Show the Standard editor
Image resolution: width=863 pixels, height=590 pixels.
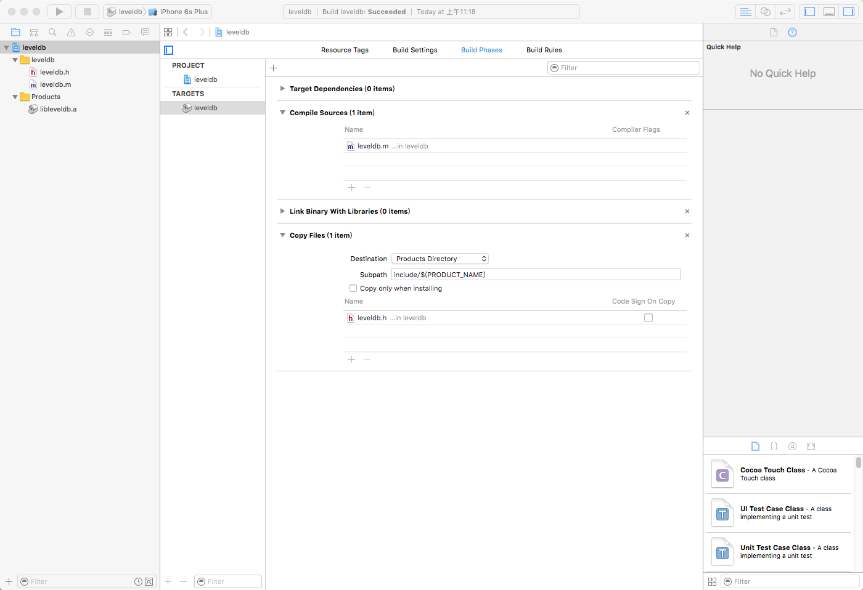[745, 12]
